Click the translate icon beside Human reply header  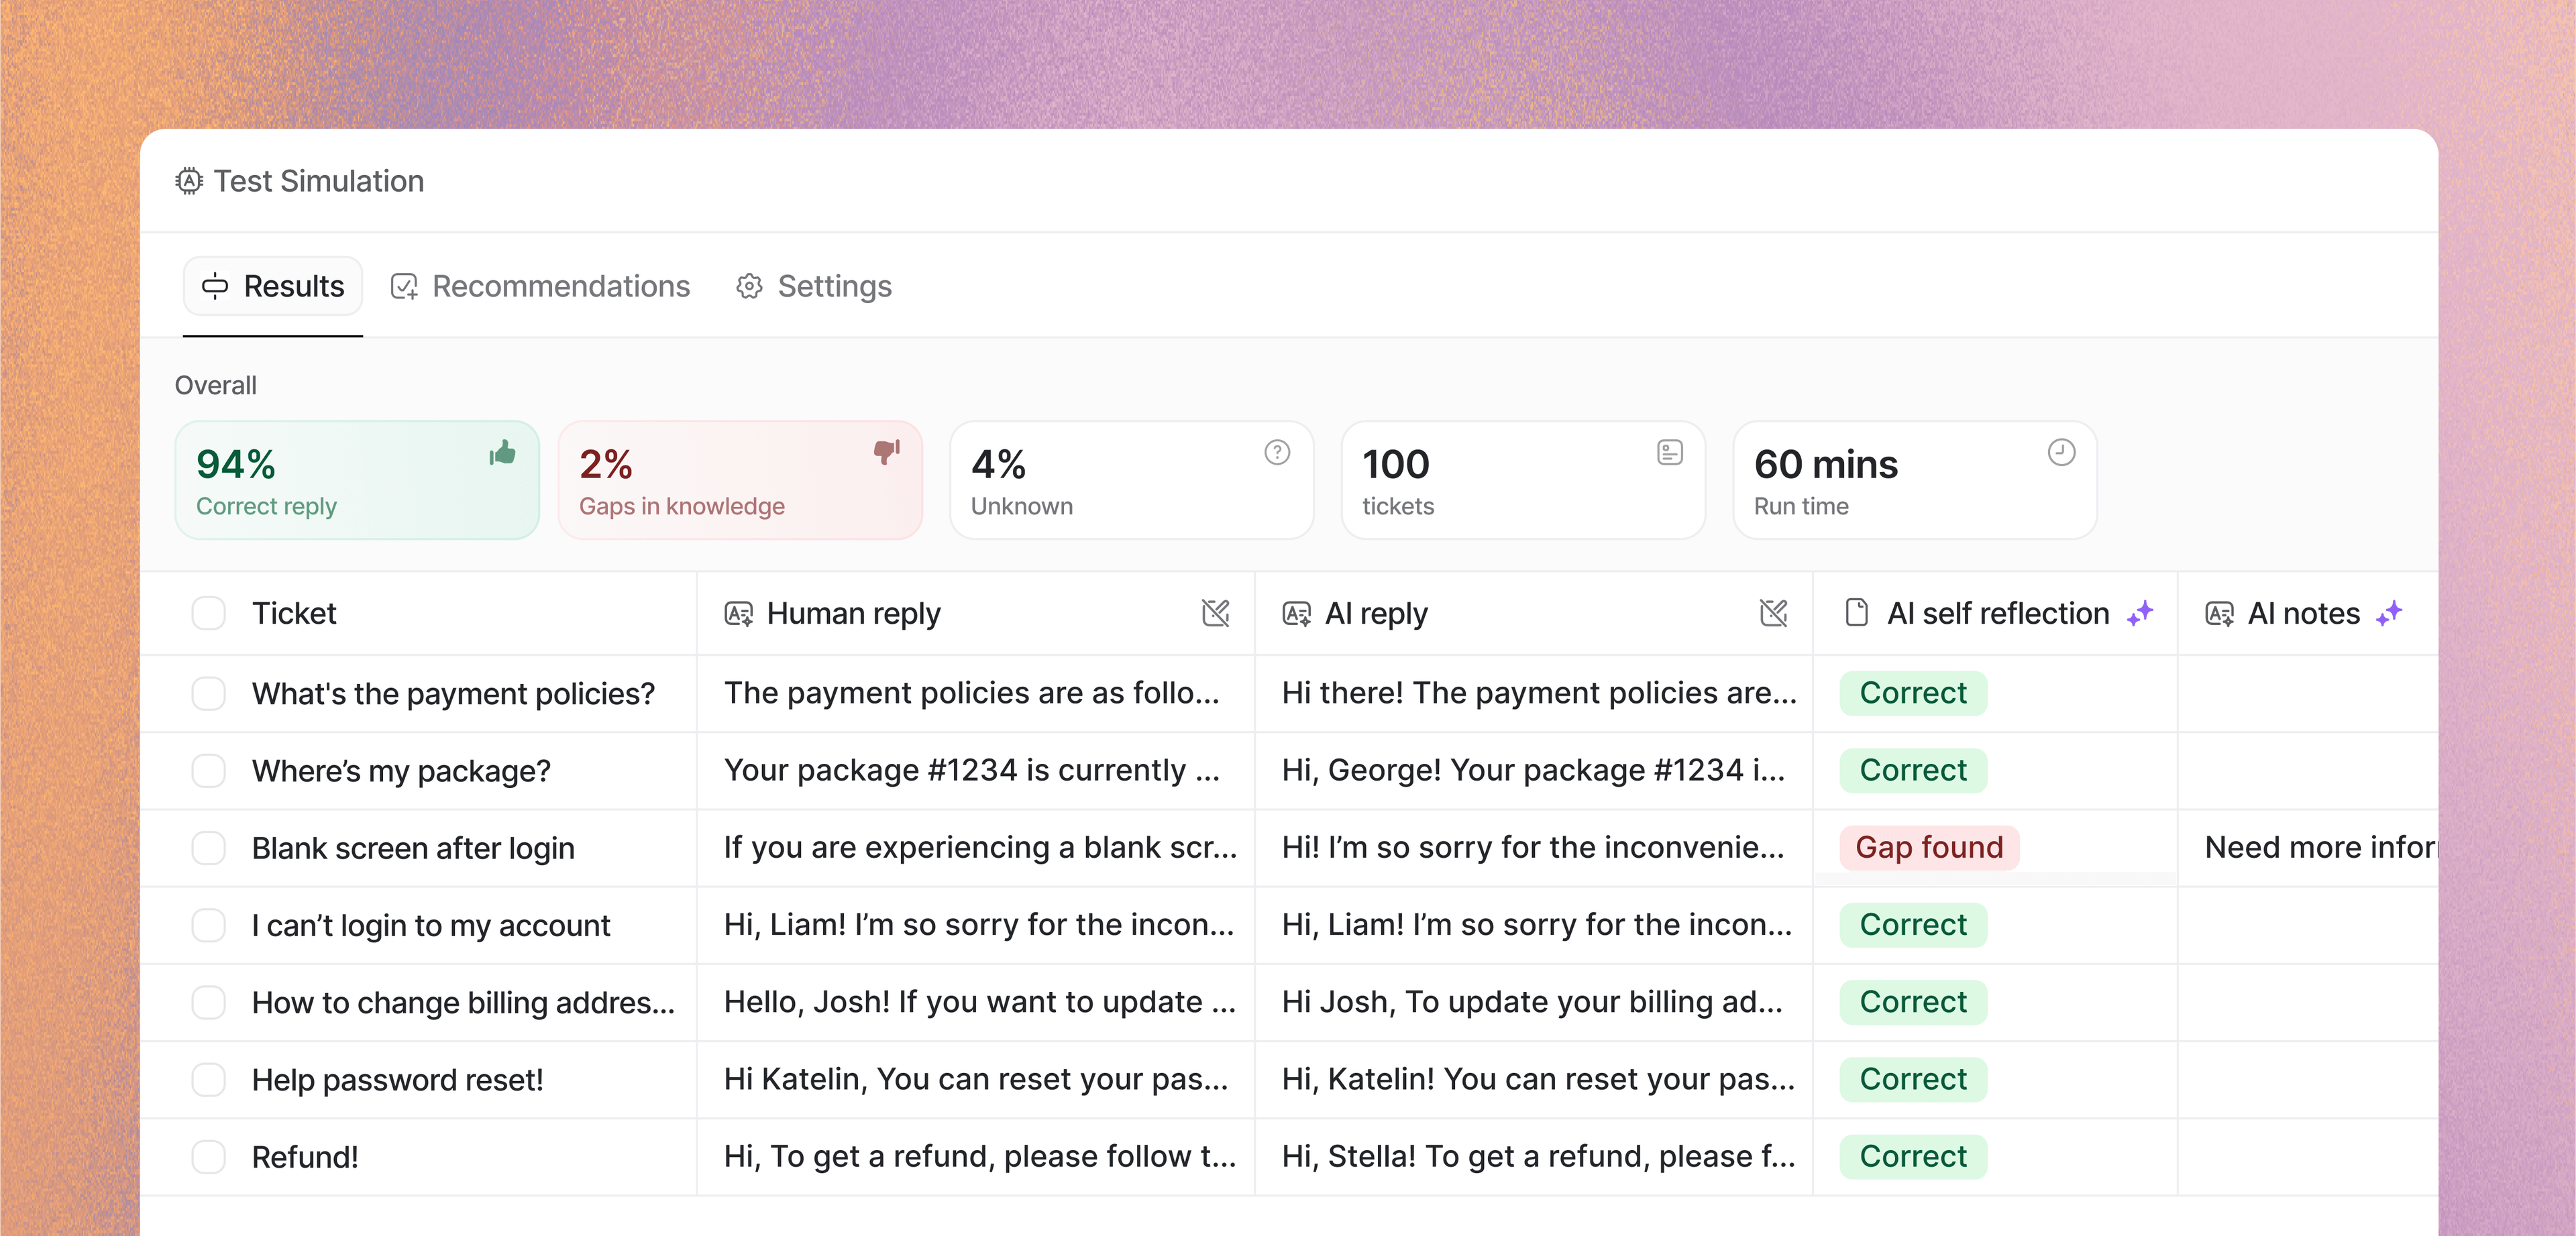739,614
